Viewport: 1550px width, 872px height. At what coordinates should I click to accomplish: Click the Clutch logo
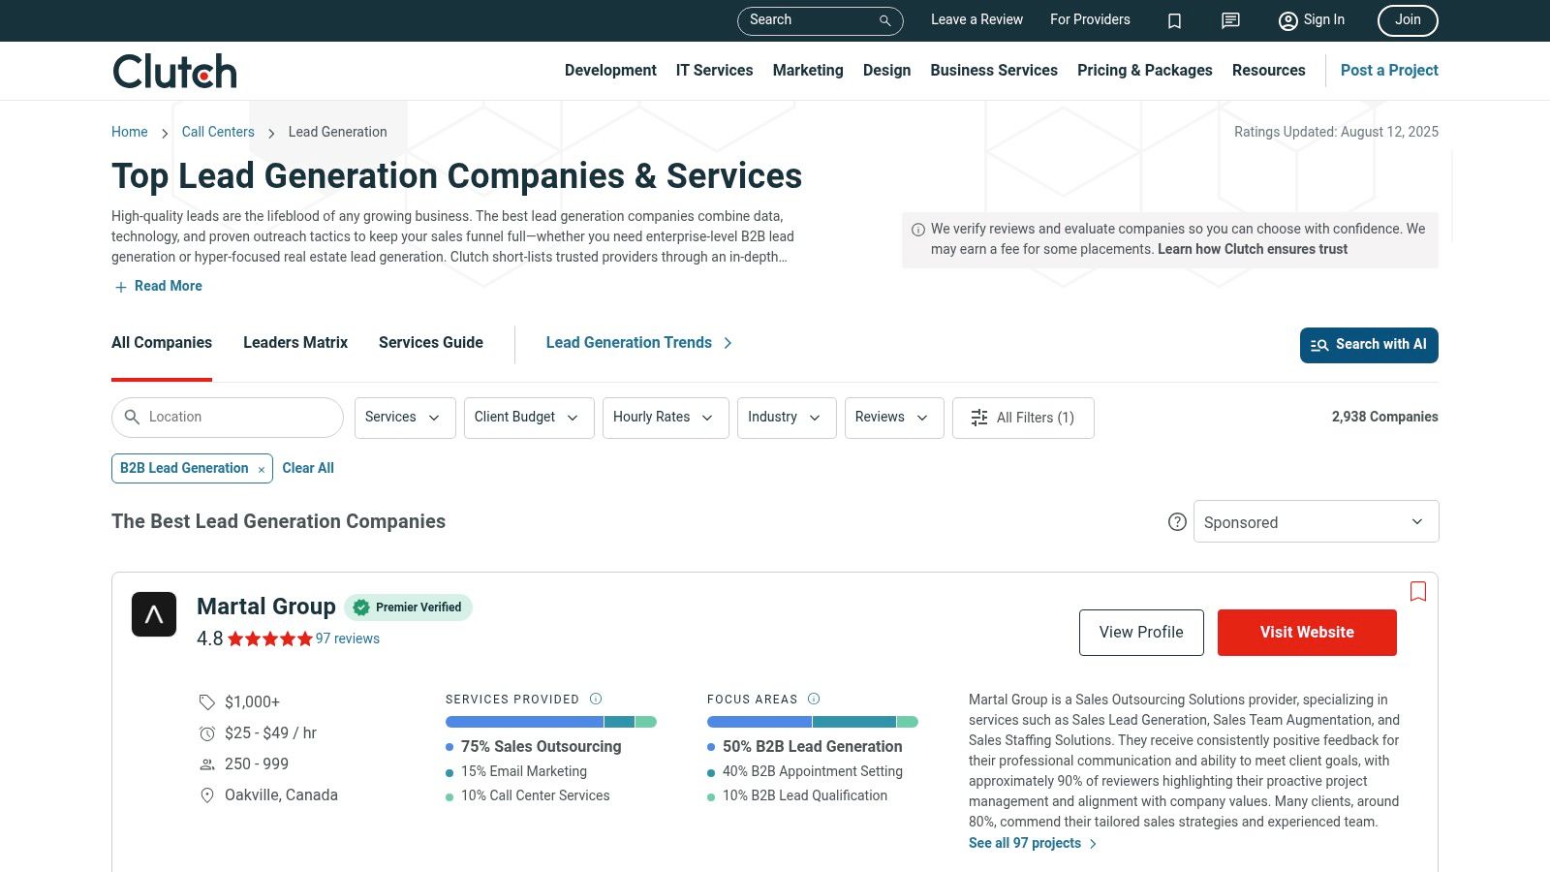(174, 71)
